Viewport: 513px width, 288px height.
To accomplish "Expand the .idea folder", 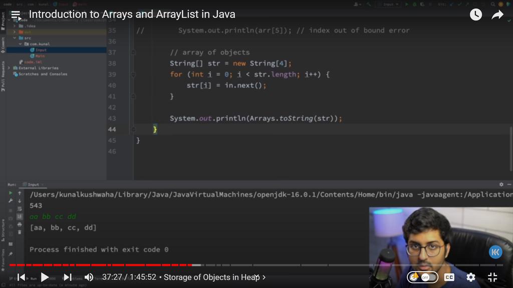I will (15, 26).
